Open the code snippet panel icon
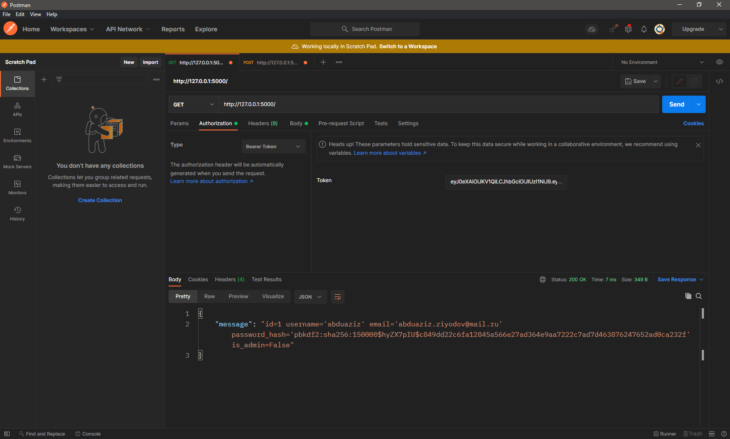 [x=720, y=81]
